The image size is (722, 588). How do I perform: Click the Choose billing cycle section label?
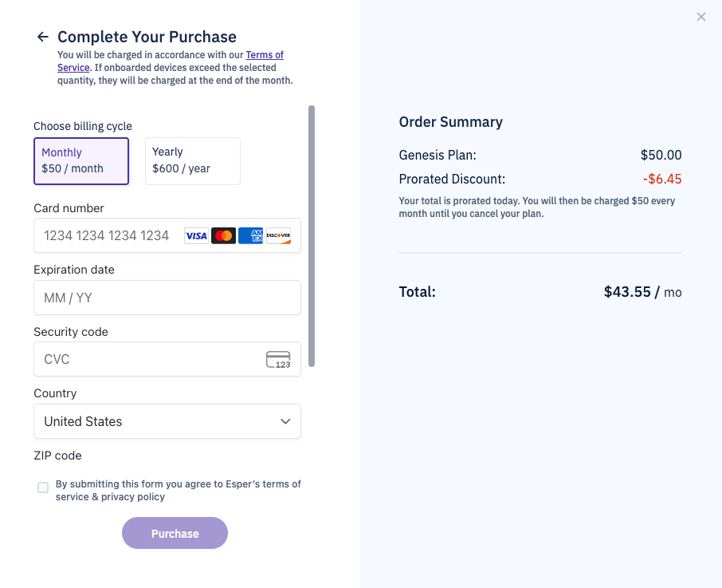click(x=82, y=125)
